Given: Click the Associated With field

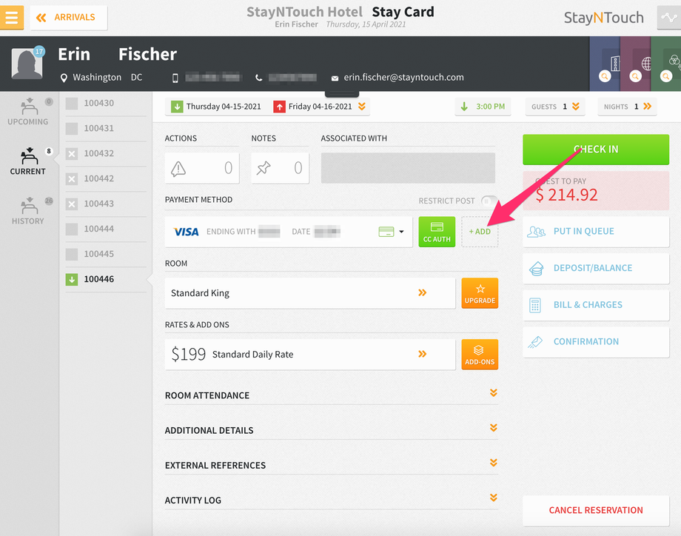Looking at the screenshot, I should [408, 167].
